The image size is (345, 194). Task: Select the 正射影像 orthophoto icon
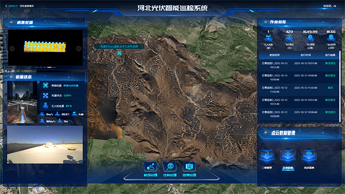(x=287, y=156)
